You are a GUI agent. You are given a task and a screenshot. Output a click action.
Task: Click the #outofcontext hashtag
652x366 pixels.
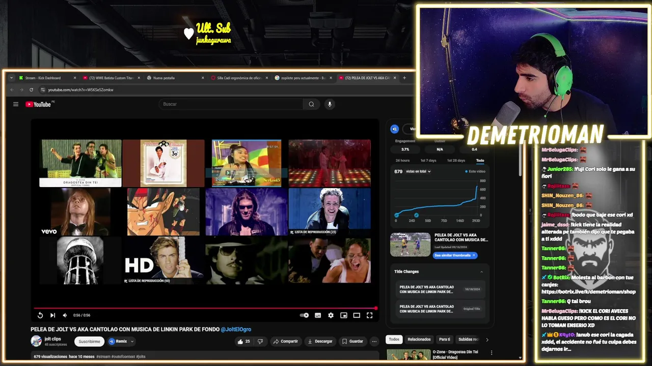click(122, 357)
